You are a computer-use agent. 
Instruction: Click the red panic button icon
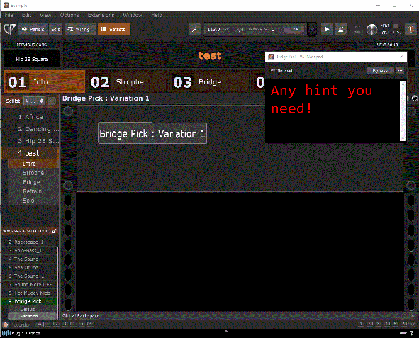click(x=411, y=29)
